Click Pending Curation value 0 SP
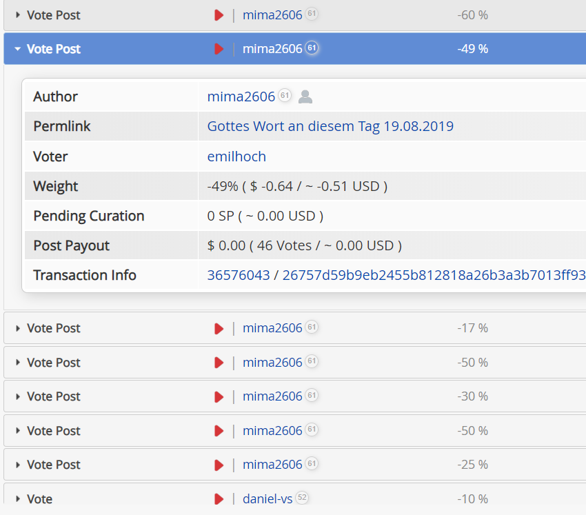Image resolution: width=586 pixels, height=515 pixels. 265,216
